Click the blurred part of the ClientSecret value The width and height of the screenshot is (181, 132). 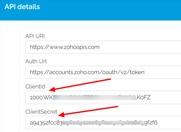[104, 123]
